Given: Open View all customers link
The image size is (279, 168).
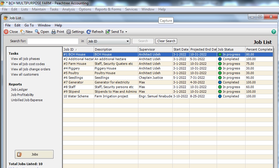Looking at the screenshot, I should coord(25,74).
